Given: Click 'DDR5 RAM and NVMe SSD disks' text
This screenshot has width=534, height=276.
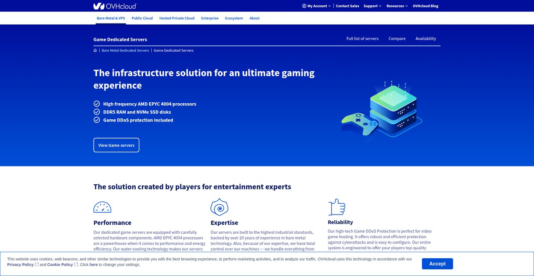Looking at the screenshot, I should tap(137, 112).
